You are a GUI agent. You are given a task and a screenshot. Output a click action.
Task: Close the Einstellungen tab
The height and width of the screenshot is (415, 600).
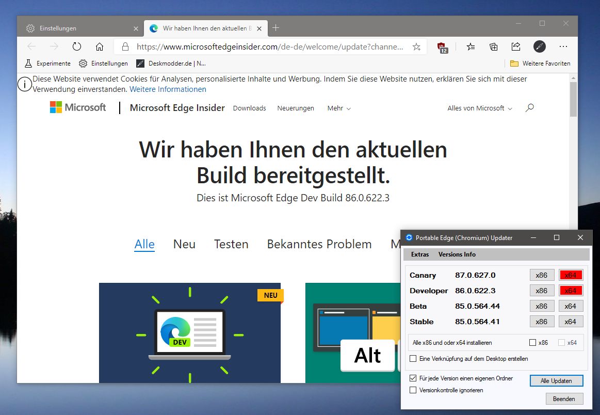[136, 28]
